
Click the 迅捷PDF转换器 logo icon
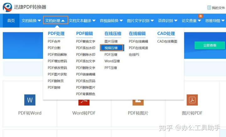7,7
